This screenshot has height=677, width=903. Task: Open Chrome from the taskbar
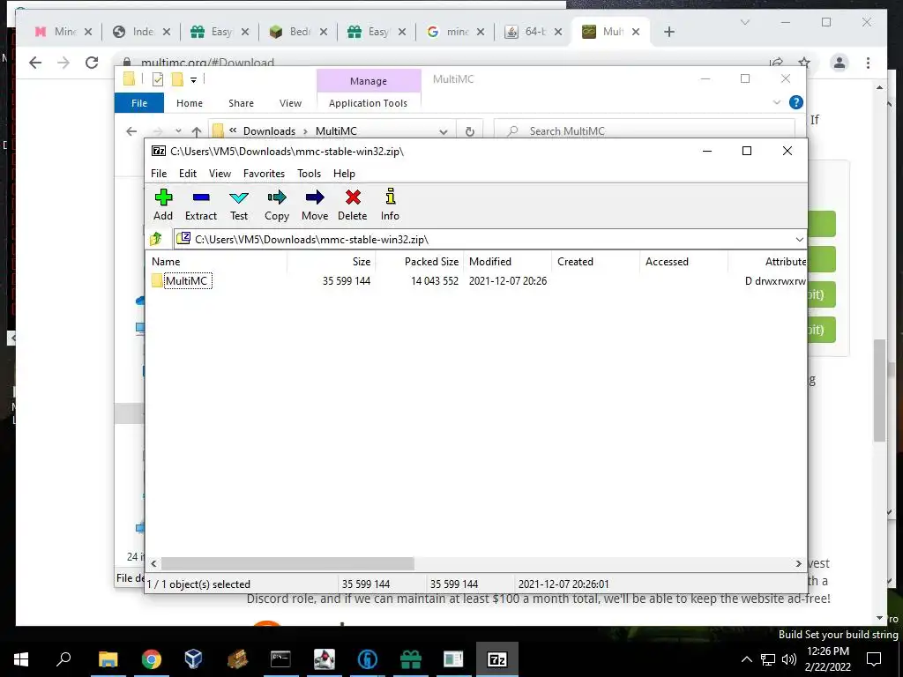(x=152, y=659)
